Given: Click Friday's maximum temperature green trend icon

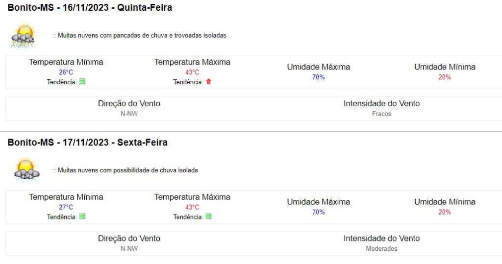Looking at the screenshot, I should [208, 216].
